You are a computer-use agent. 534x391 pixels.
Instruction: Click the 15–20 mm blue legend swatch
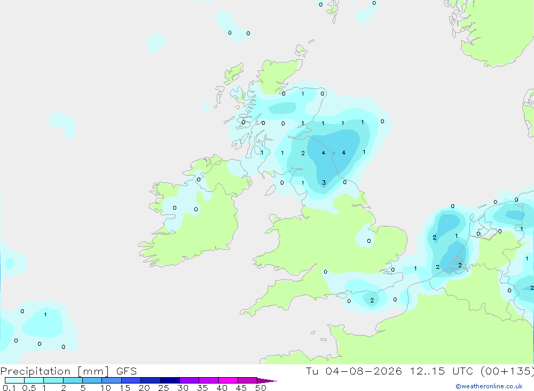coord(131,380)
